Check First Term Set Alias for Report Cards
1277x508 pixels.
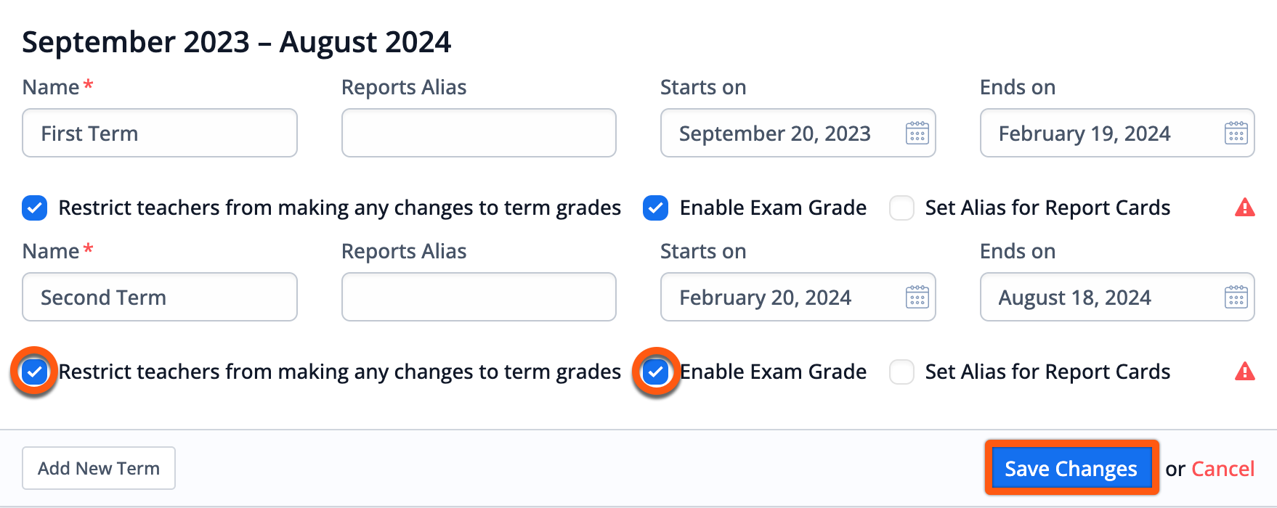click(901, 208)
